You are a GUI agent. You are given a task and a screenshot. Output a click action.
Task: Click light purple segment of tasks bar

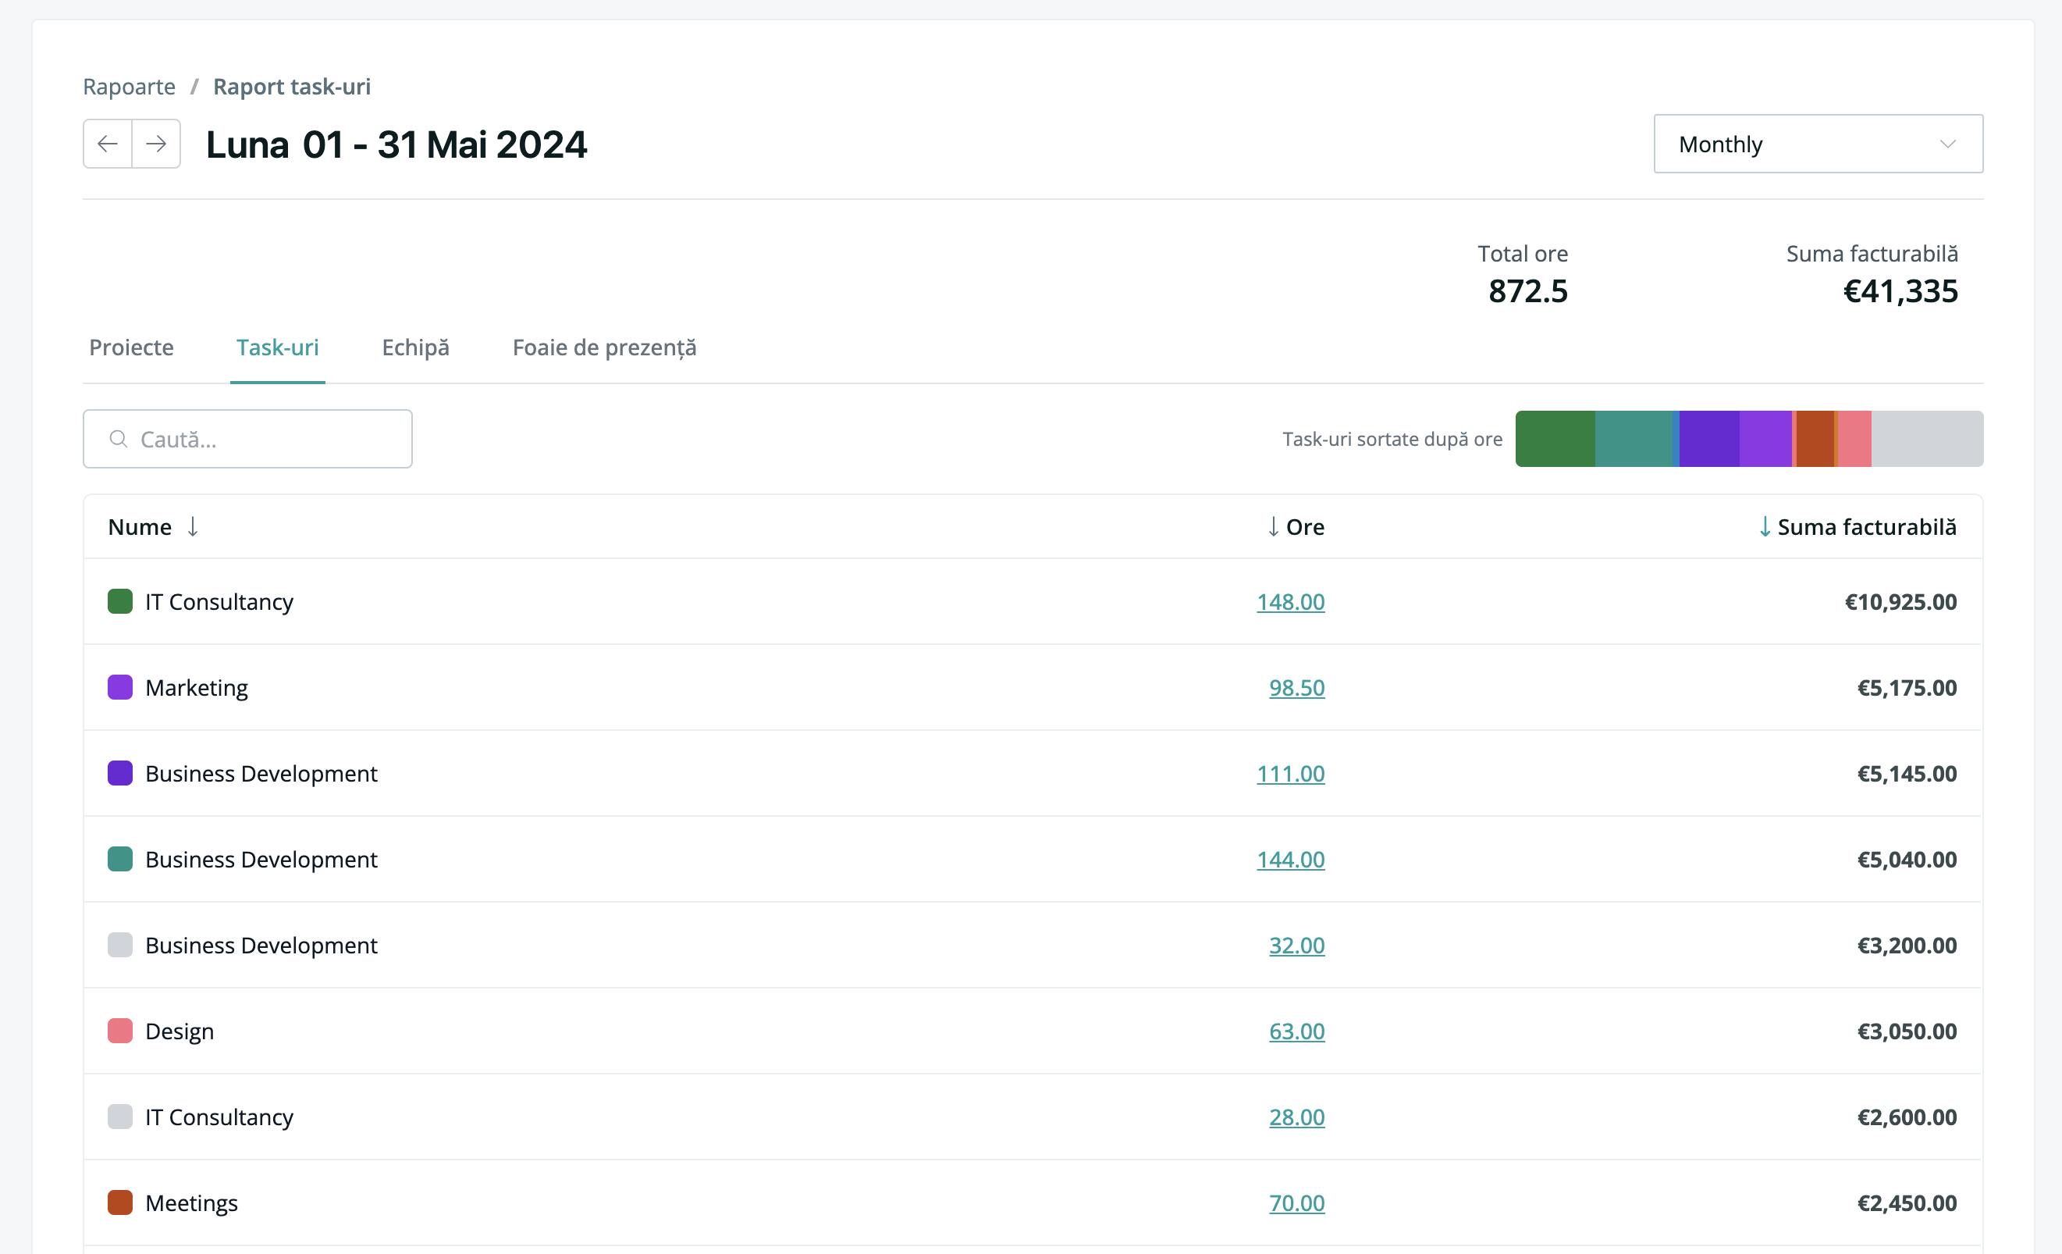tap(1765, 439)
